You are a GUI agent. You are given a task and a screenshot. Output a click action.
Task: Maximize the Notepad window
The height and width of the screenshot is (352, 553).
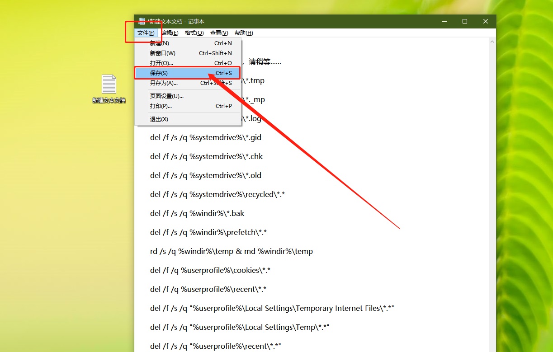click(x=465, y=21)
